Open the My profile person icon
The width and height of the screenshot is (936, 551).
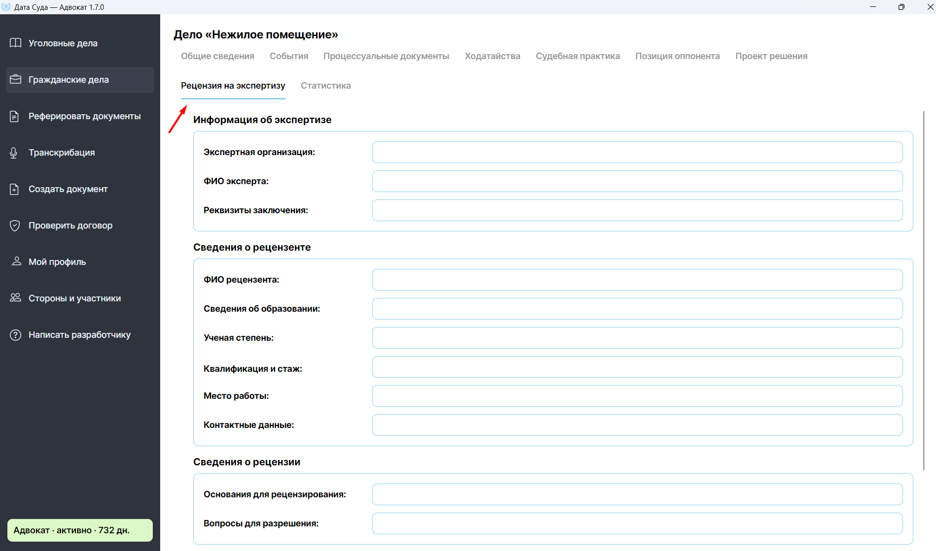(x=16, y=261)
